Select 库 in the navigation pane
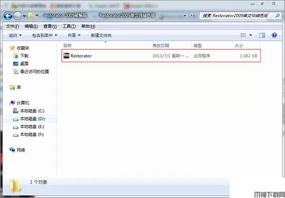 [19, 88]
